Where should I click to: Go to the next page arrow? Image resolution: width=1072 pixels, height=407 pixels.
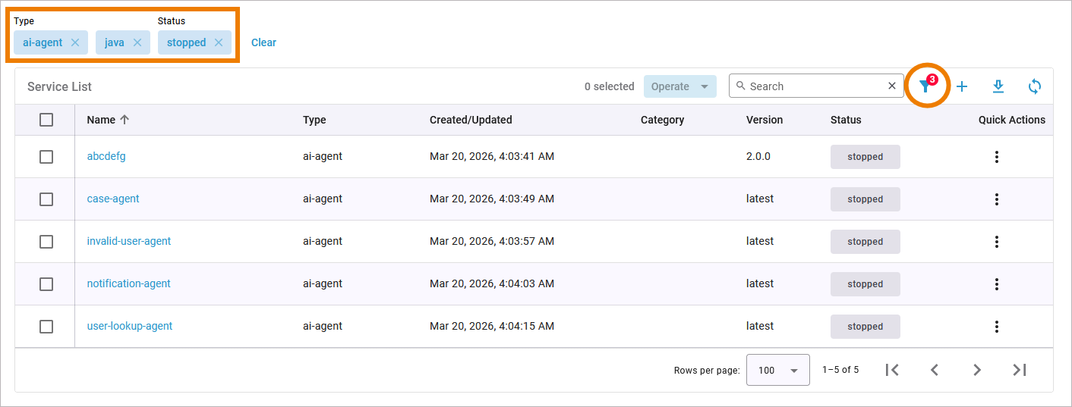[977, 370]
